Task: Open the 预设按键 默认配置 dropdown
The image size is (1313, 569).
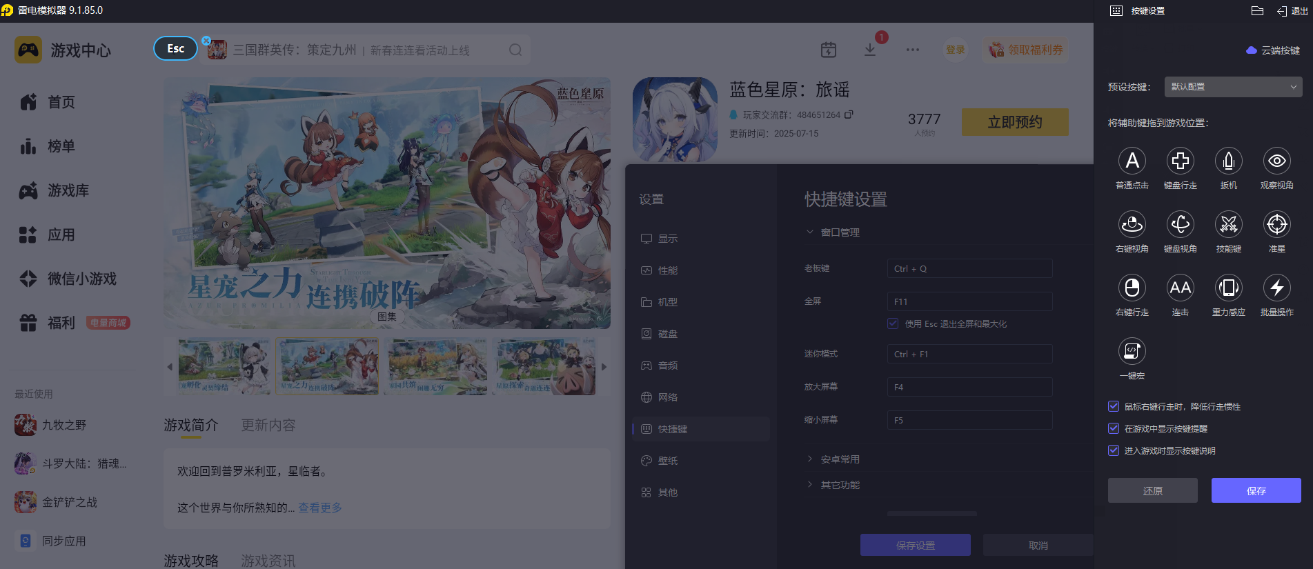Action: click(1234, 87)
